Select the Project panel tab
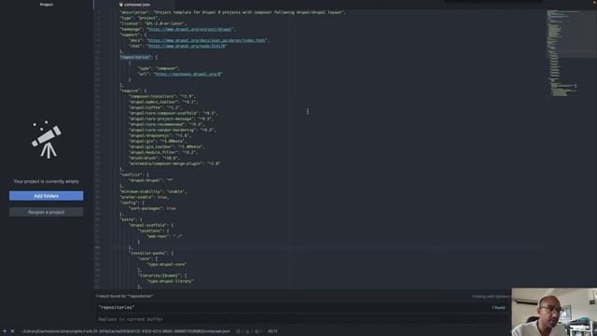 click(46, 4)
